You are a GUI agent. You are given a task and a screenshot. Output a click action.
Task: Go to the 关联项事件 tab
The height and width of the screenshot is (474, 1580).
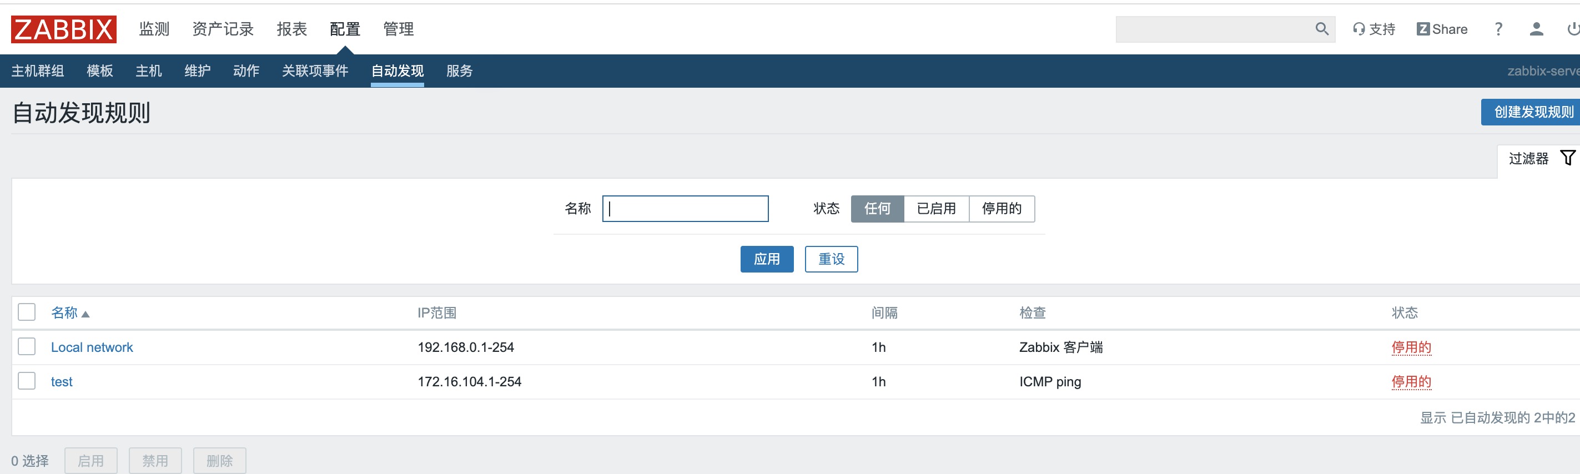click(x=315, y=71)
